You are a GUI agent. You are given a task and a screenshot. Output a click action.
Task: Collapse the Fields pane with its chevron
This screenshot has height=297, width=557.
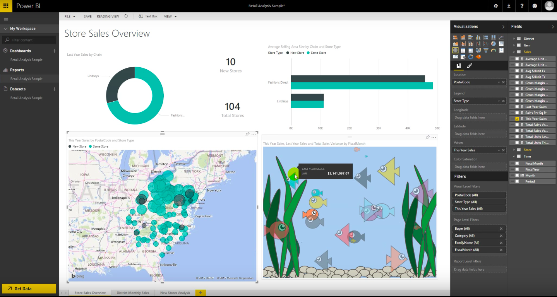pyautogui.click(x=552, y=27)
